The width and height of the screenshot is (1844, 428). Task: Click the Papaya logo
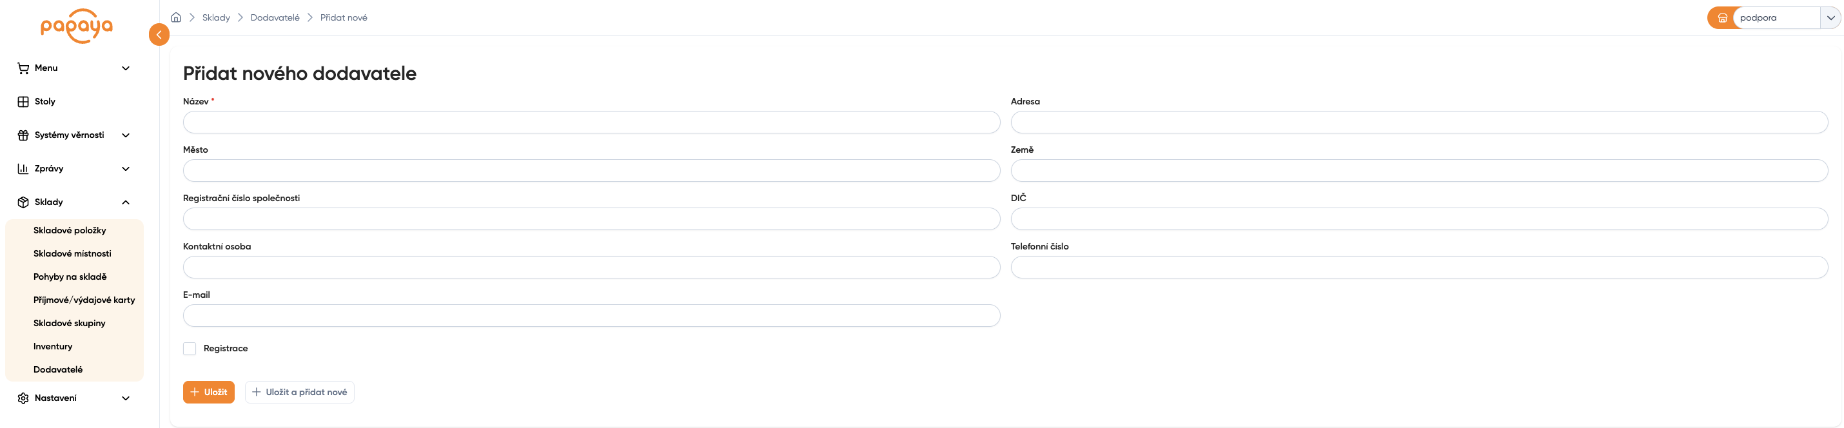[77, 26]
